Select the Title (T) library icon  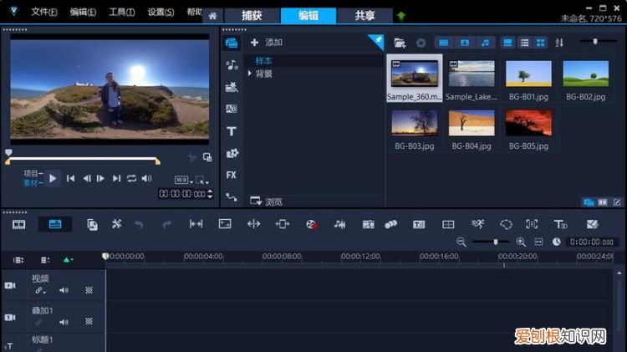point(232,131)
